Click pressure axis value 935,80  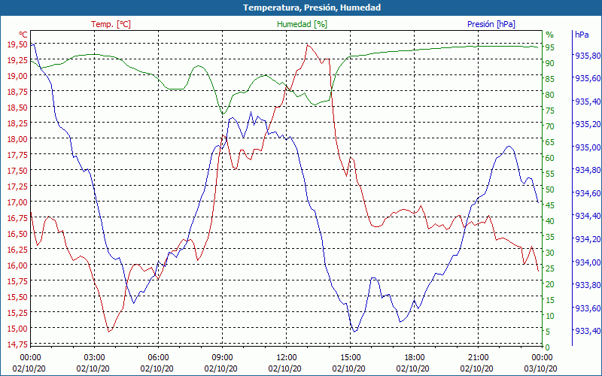pos(588,56)
